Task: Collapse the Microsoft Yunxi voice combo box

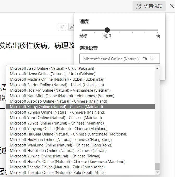Action: click(x=120, y=59)
